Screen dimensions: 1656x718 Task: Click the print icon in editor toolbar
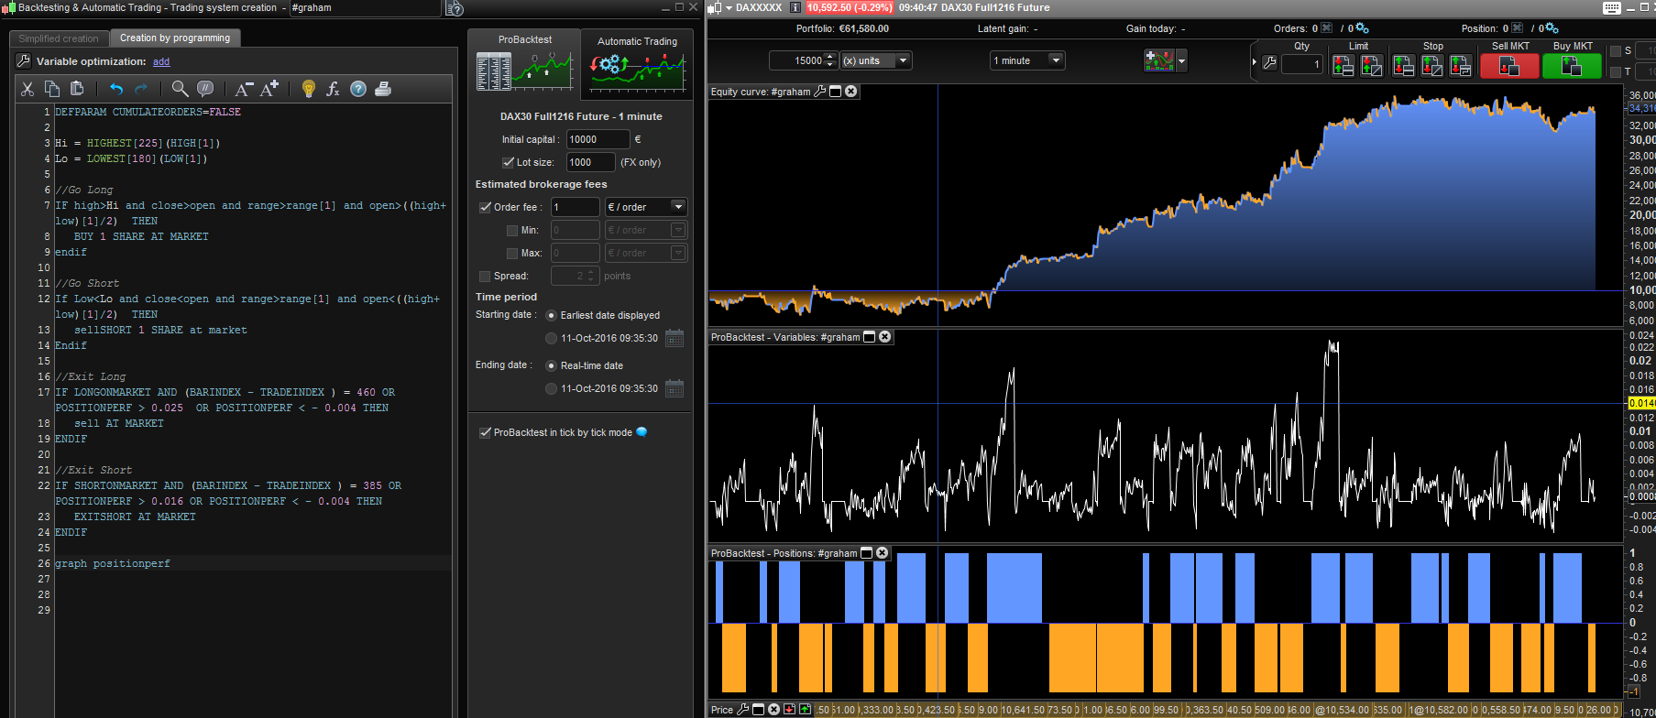[383, 89]
